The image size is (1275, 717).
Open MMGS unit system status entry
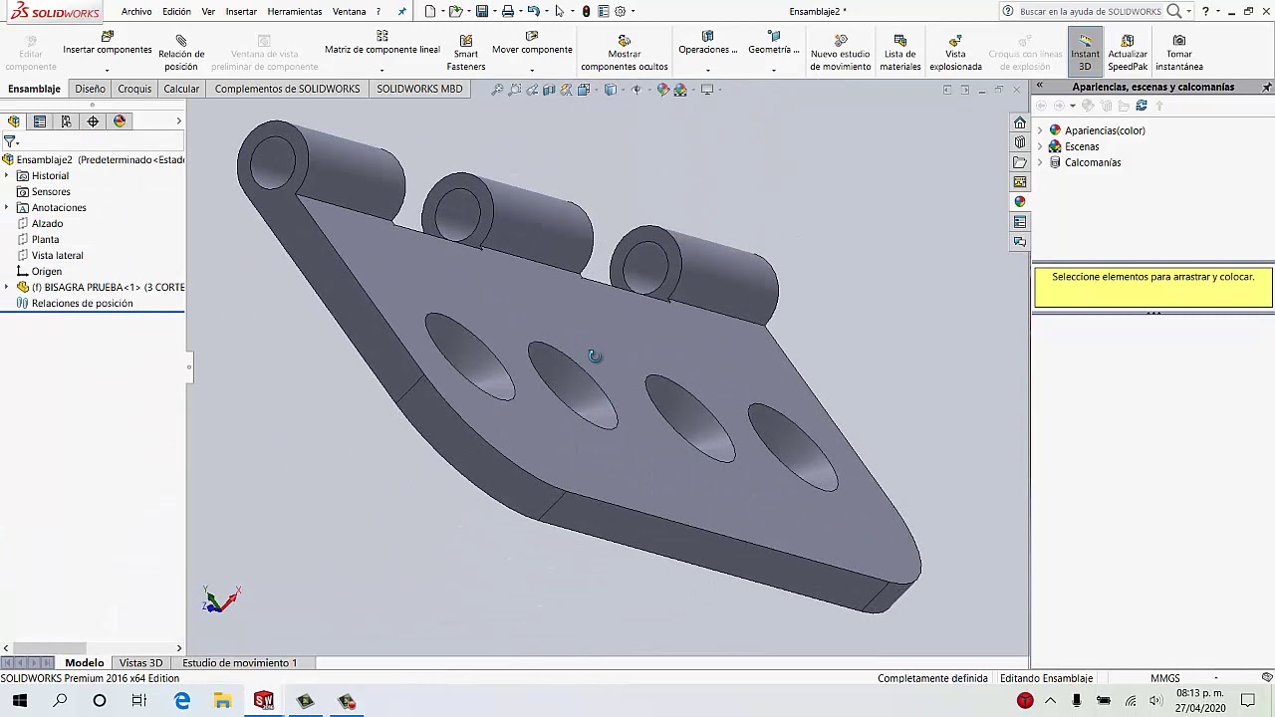pos(1164,678)
